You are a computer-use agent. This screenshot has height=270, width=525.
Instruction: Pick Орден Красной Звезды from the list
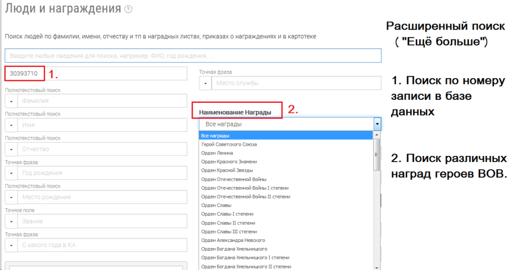point(227,171)
